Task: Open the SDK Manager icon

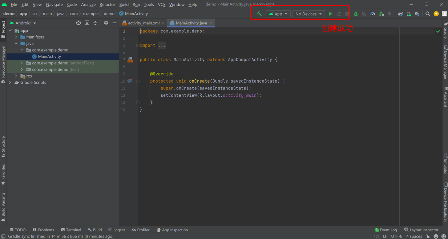Action: (417, 14)
